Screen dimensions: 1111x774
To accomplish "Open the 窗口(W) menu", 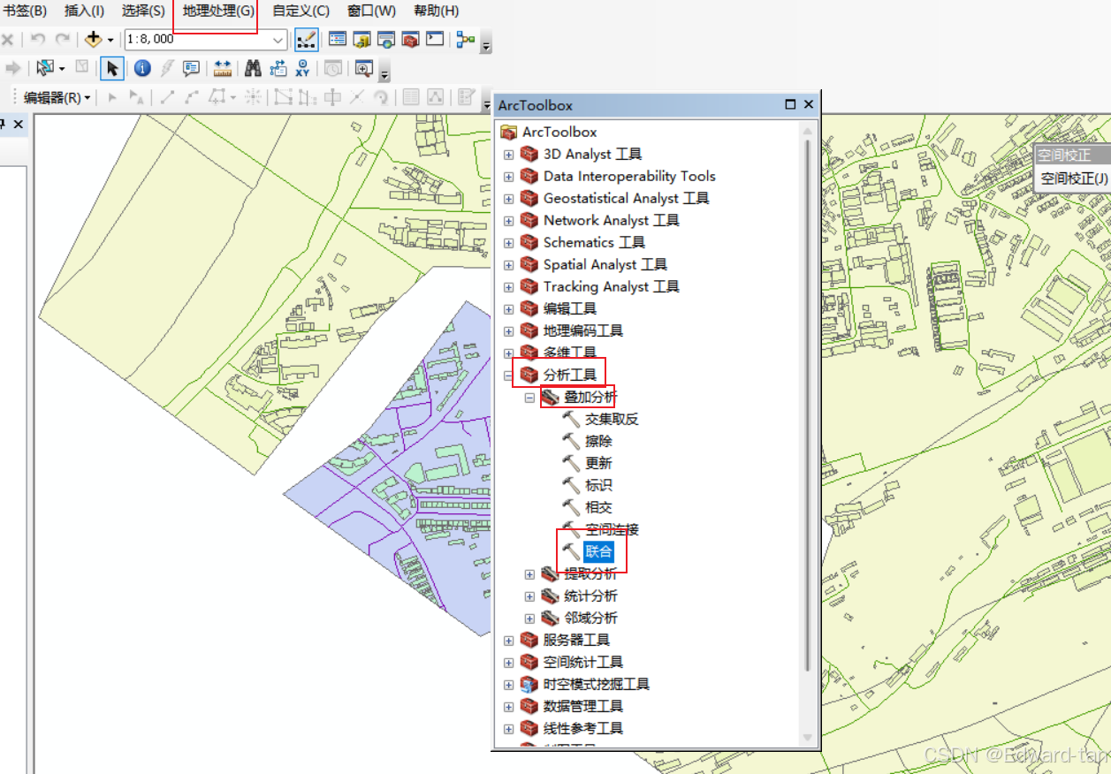I will pos(371,11).
